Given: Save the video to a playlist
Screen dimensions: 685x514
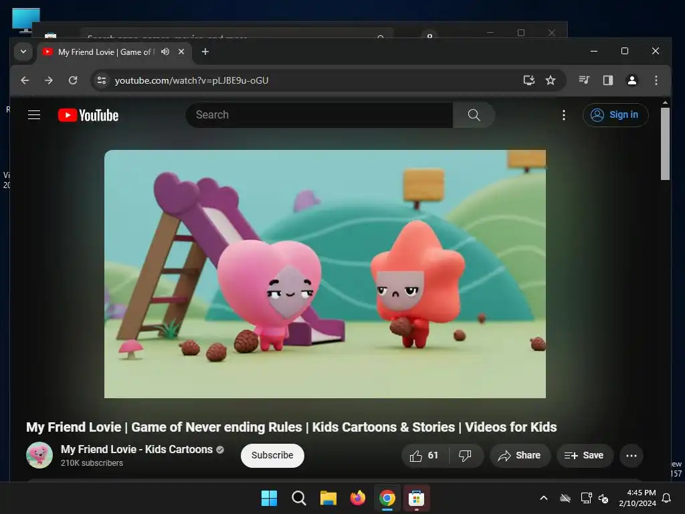Looking at the screenshot, I should (585, 455).
